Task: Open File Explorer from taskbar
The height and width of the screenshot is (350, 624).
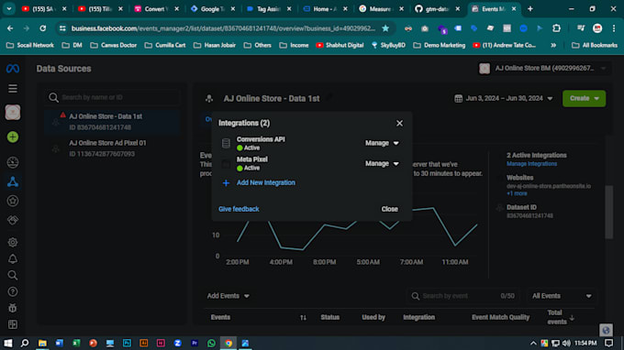Action: tap(42, 344)
